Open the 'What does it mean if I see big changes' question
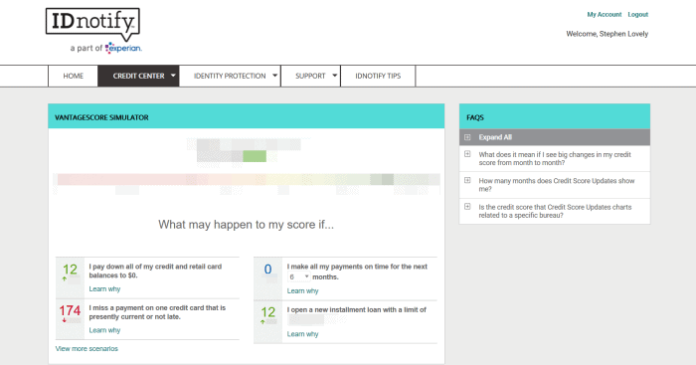The width and height of the screenshot is (696, 365). pyautogui.click(x=555, y=158)
